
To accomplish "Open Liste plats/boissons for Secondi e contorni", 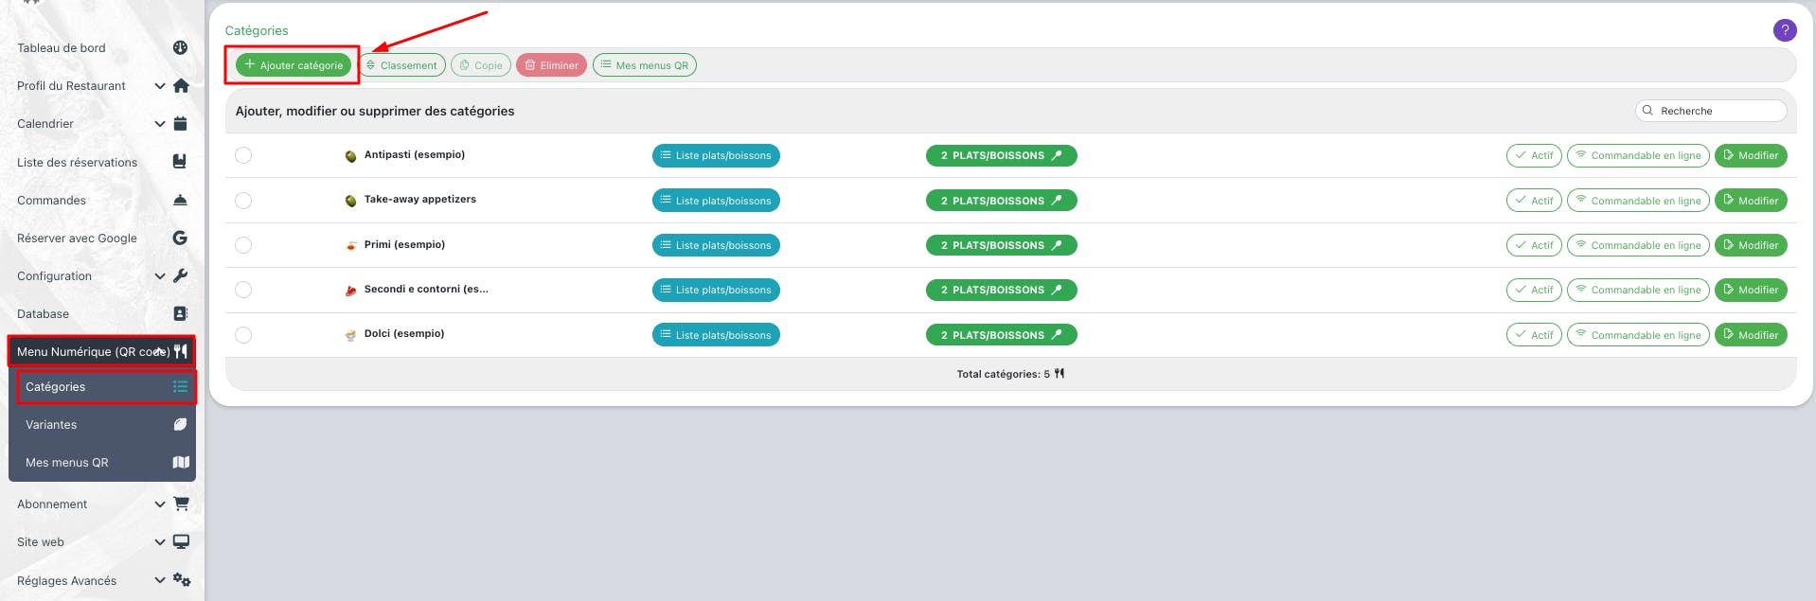I will click(x=716, y=290).
